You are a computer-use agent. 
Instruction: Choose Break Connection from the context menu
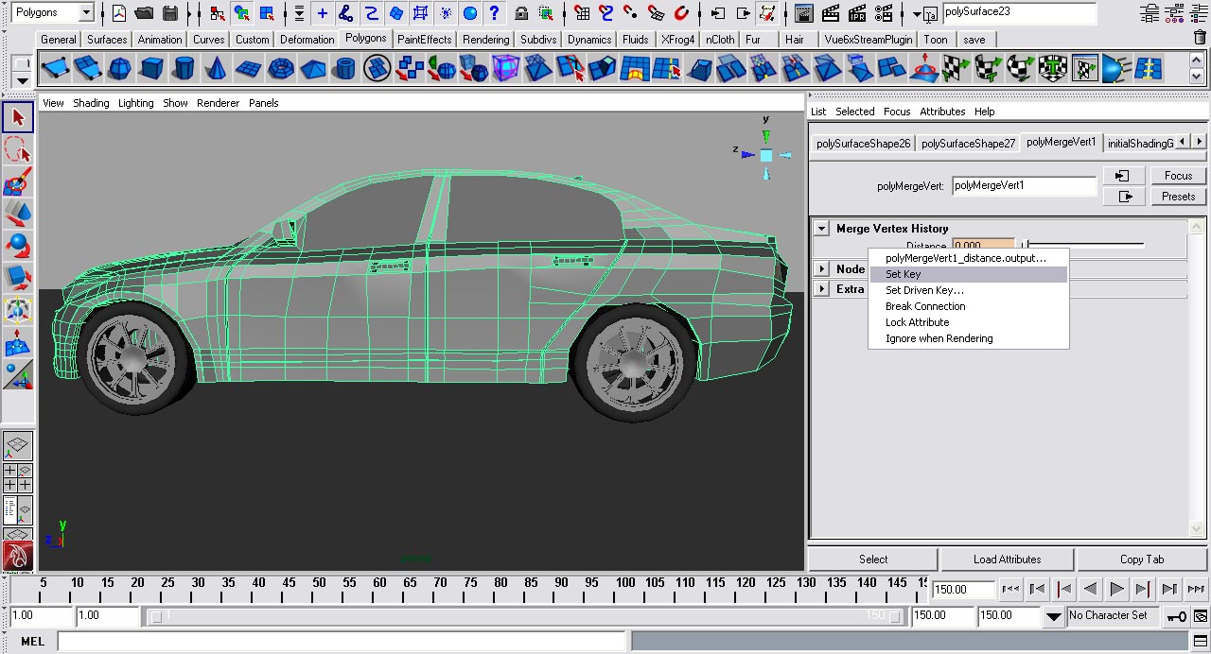[969, 306]
